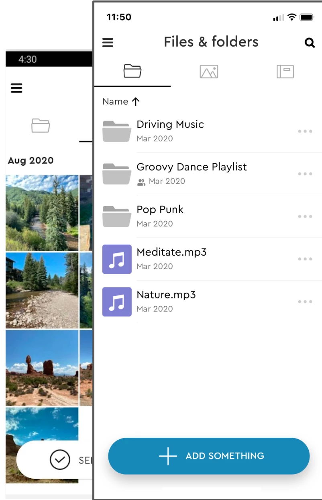Open the hamburger menu in Files & folders
Viewport: 322px width, 500px height.
[x=108, y=42]
